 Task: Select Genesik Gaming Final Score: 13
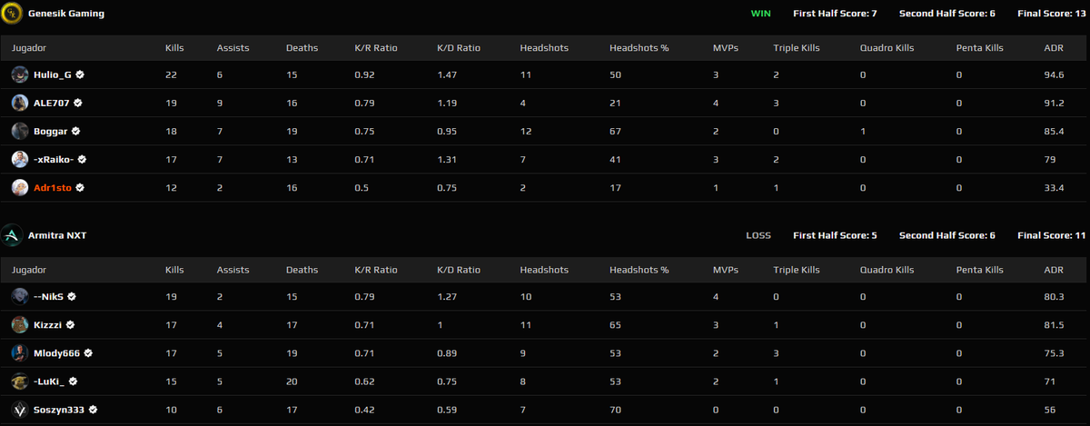pos(1051,14)
